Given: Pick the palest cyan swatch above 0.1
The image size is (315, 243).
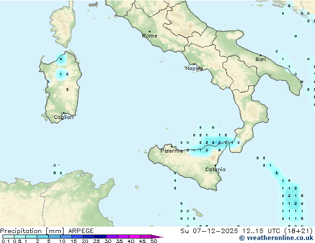Looking at the screenshot, I should pos(8,237).
